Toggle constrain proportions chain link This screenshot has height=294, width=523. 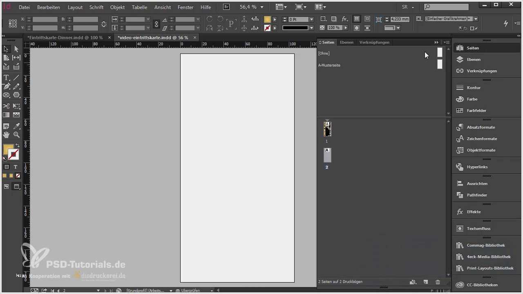(156, 24)
